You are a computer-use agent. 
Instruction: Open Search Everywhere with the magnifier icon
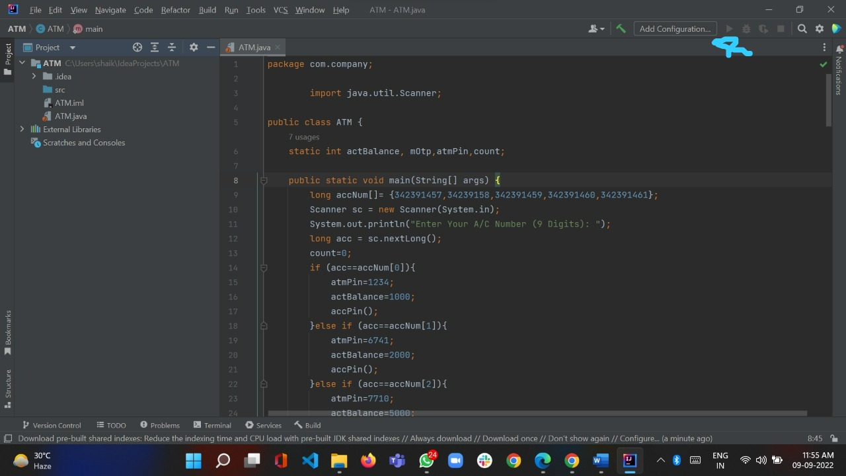pyautogui.click(x=802, y=28)
